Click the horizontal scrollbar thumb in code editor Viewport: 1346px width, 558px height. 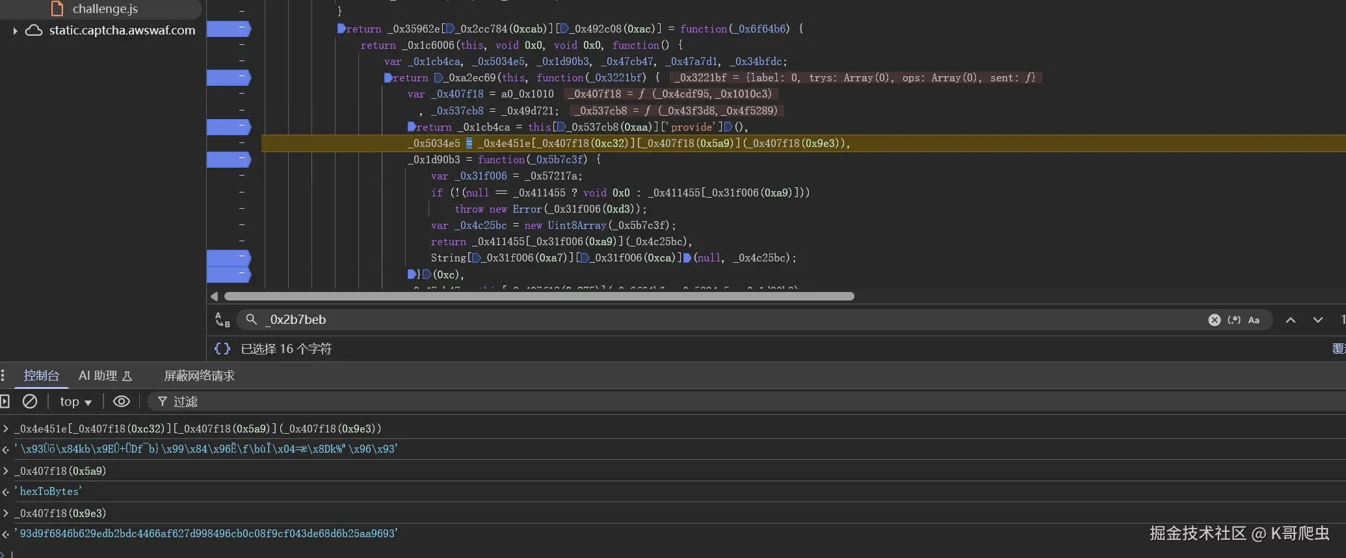539,296
